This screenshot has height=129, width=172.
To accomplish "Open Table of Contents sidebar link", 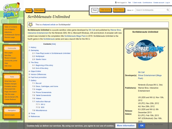I will click(11, 27).
